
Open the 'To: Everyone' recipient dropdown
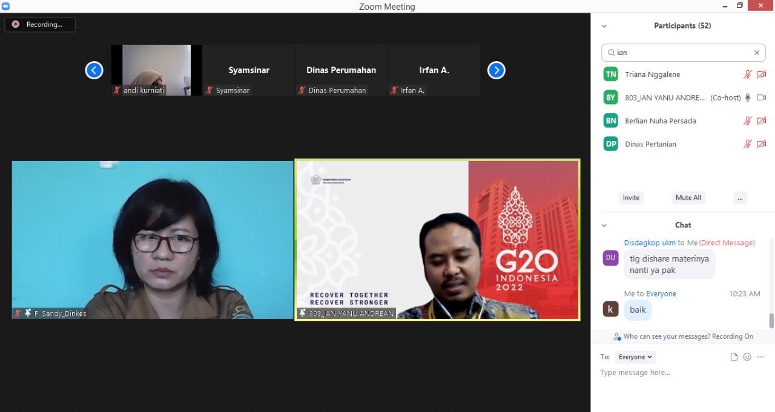tap(635, 357)
